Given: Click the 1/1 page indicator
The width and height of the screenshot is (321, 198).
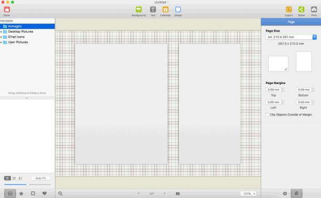Looking at the screenshot, I should 152,193.
